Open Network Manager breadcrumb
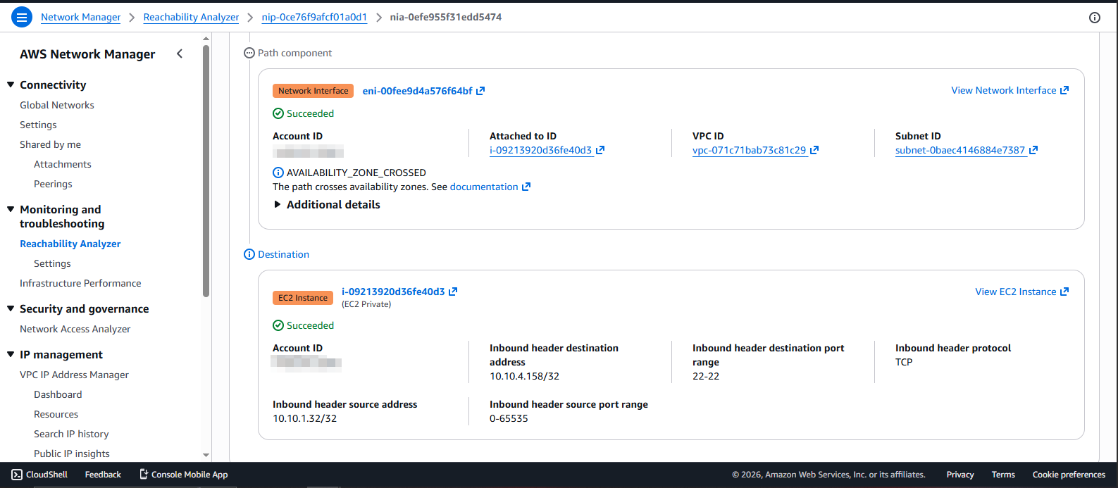 [81, 17]
